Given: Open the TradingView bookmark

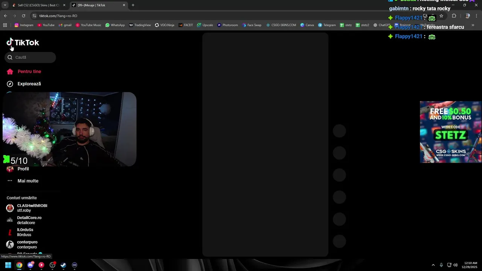Looking at the screenshot, I should click(140, 25).
